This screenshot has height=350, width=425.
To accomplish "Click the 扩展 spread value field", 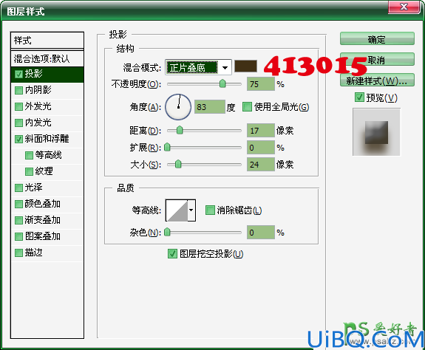I will [x=261, y=148].
